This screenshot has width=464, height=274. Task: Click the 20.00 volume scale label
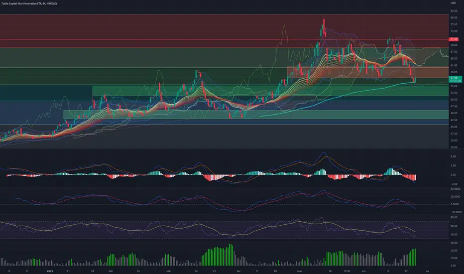point(454,251)
